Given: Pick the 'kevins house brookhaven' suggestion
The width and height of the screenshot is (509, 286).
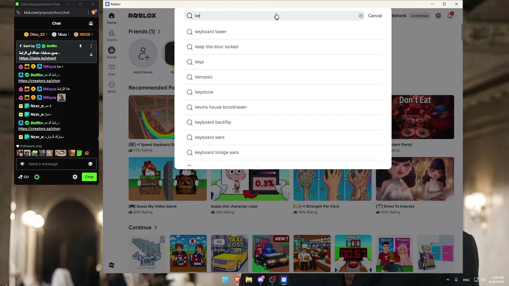Looking at the screenshot, I should point(283,107).
